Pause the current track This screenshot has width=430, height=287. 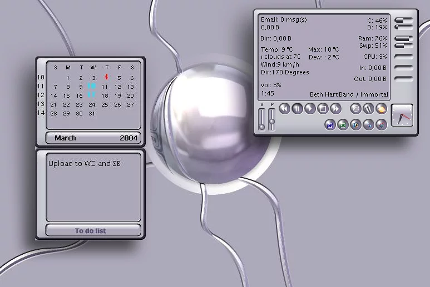297,109
